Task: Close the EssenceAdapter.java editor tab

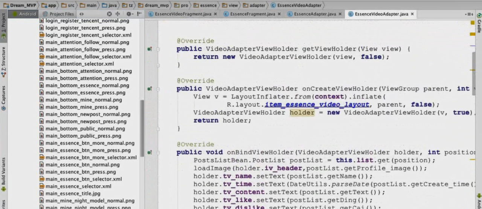Action: [x=340, y=14]
